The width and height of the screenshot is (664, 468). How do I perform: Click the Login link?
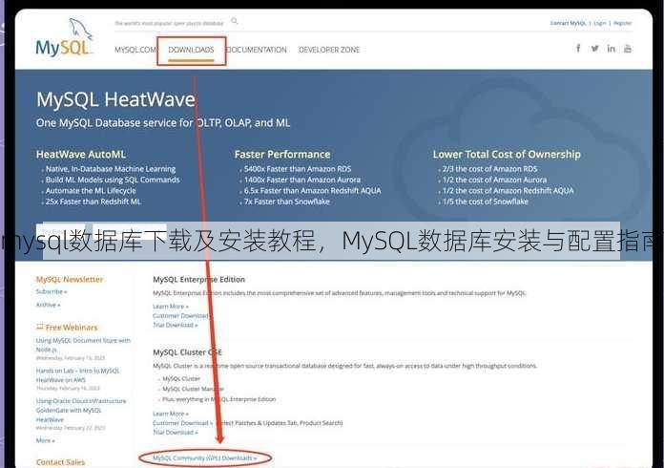click(600, 23)
